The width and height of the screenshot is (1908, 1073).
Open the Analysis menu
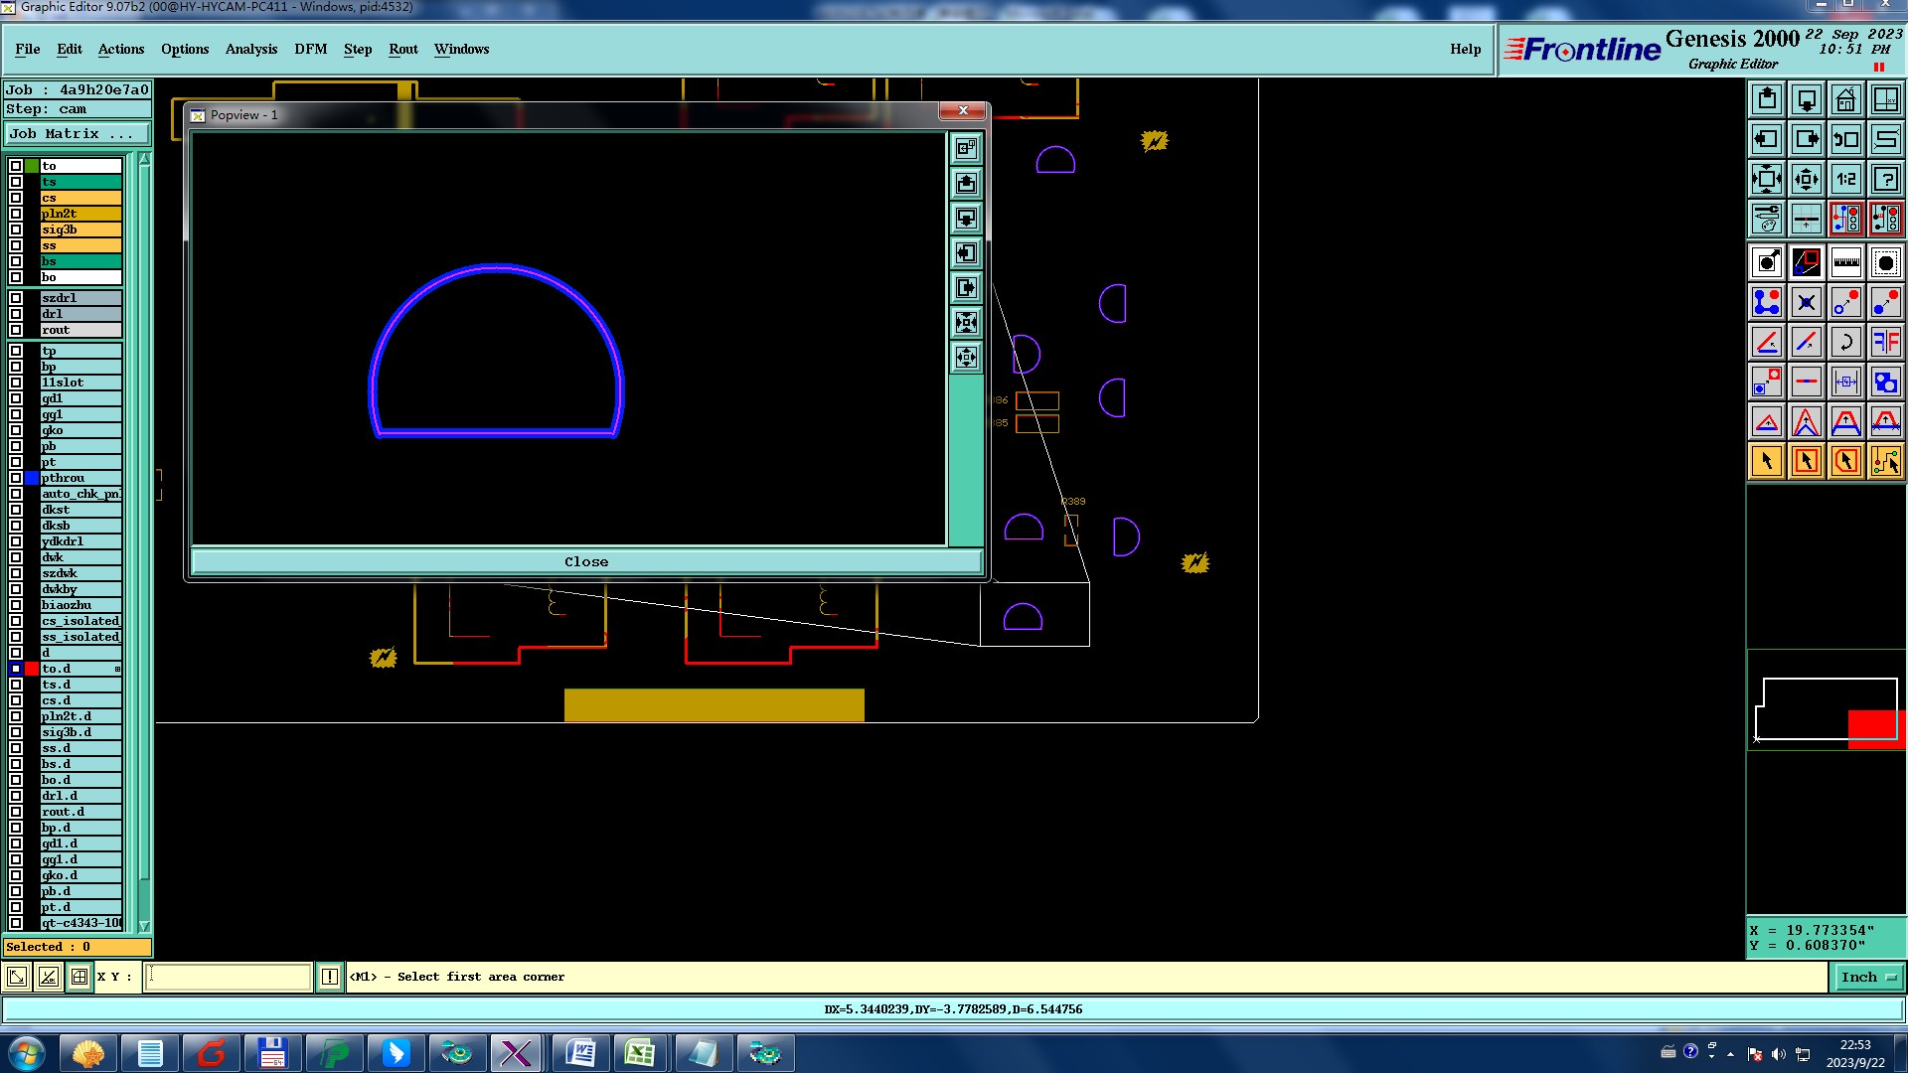click(x=250, y=49)
